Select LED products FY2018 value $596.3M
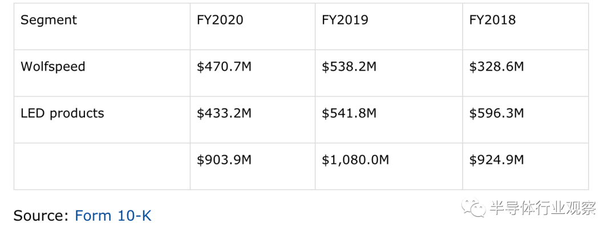Viewport: 616px width, 235px height. (496, 113)
